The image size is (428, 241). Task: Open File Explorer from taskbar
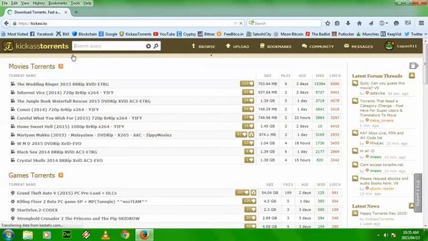coord(28,235)
